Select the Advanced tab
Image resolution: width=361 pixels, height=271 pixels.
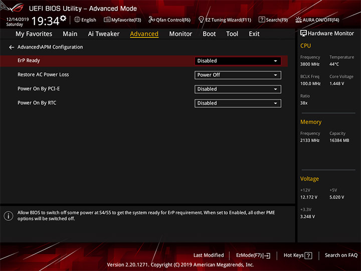144,34
